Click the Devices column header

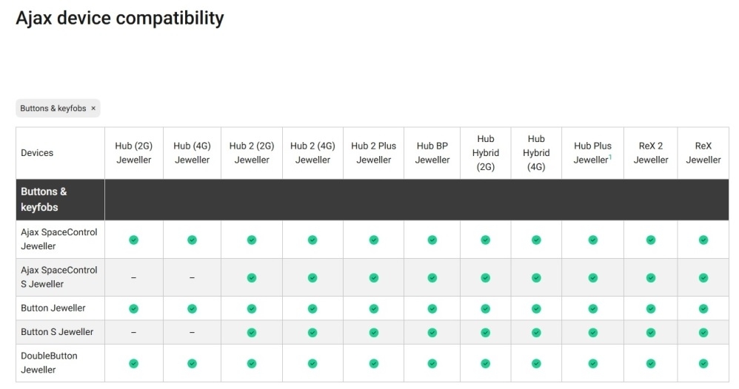tap(37, 153)
